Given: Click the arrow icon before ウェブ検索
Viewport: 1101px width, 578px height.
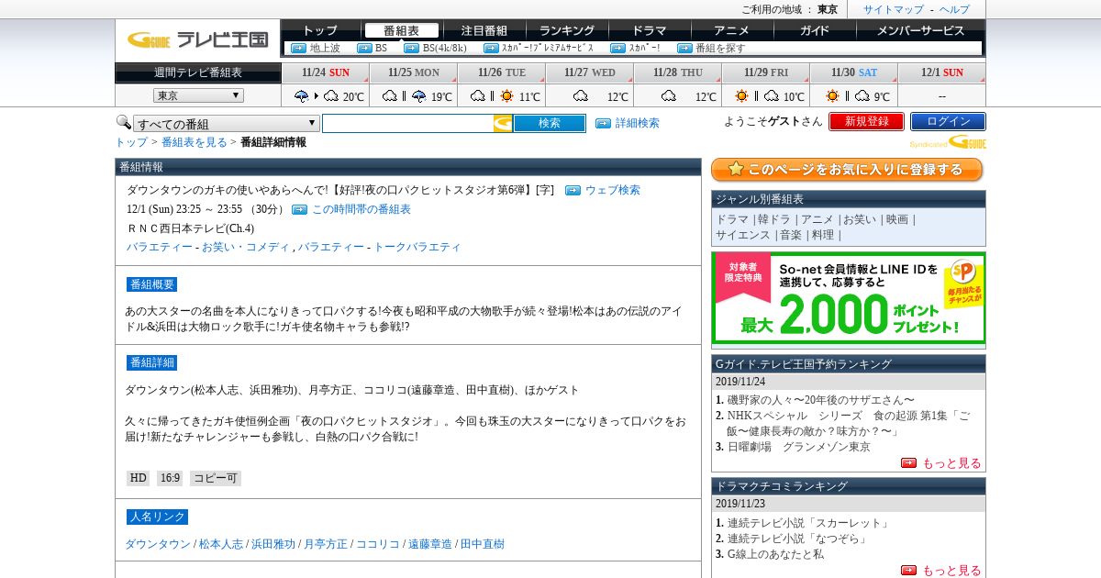Looking at the screenshot, I should (573, 190).
